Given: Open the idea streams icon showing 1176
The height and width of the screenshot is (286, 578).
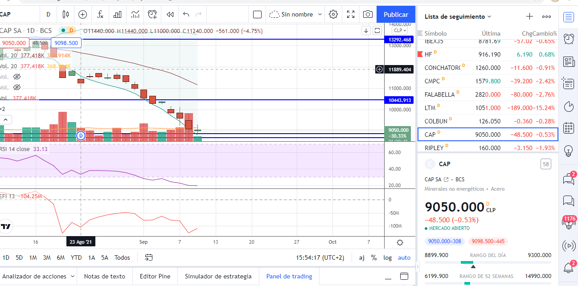Looking at the screenshot, I should [x=569, y=223].
